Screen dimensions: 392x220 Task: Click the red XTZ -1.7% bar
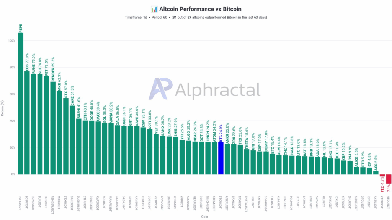pos(382,175)
